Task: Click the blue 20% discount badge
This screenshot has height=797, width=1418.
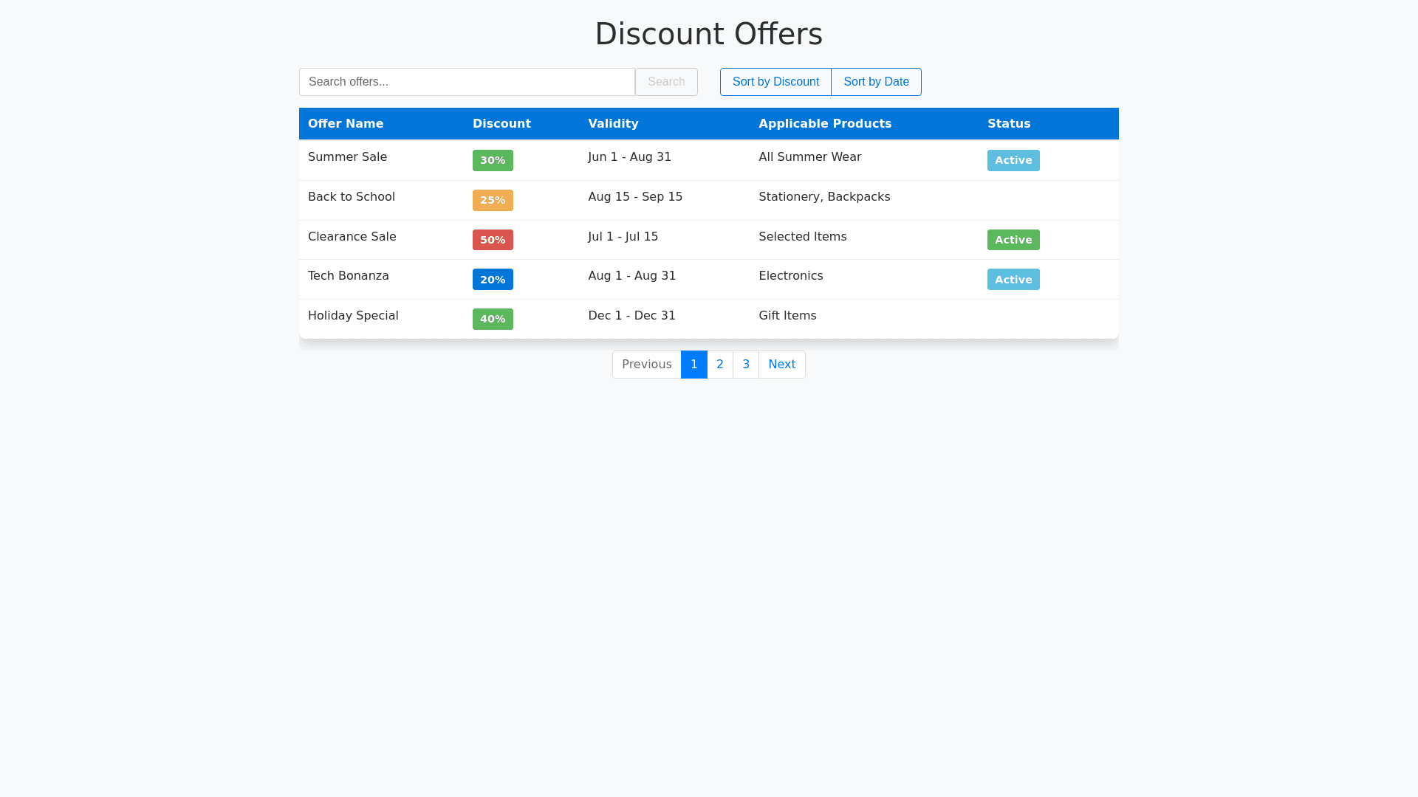Action: click(x=493, y=280)
